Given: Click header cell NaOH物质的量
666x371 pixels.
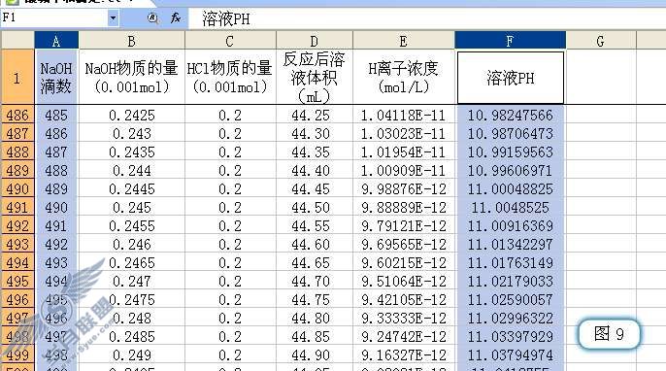Looking at the screenshot, I should [132, 78].
